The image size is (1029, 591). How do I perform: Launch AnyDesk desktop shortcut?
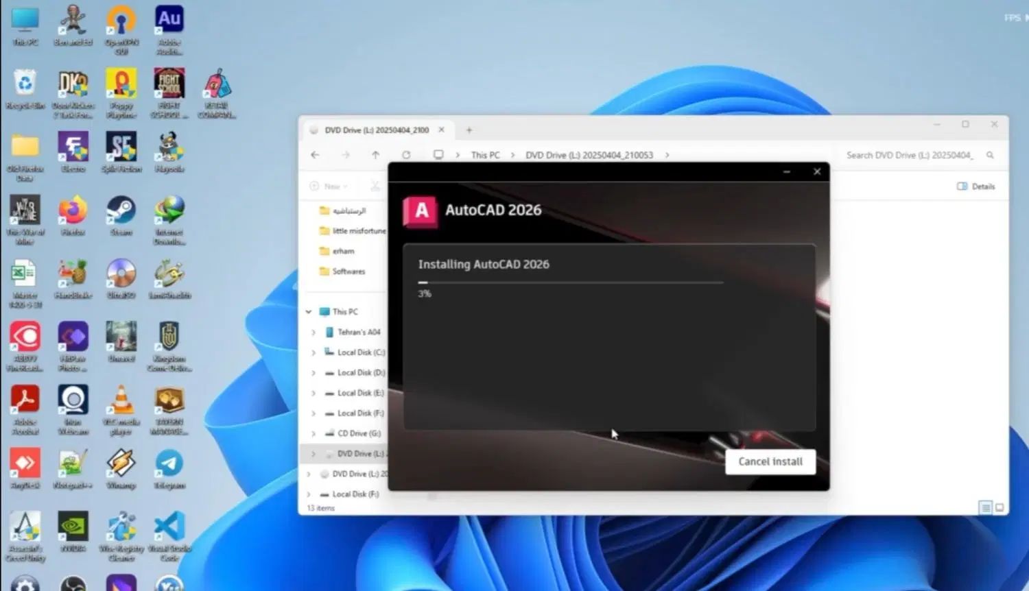(25, 469)
